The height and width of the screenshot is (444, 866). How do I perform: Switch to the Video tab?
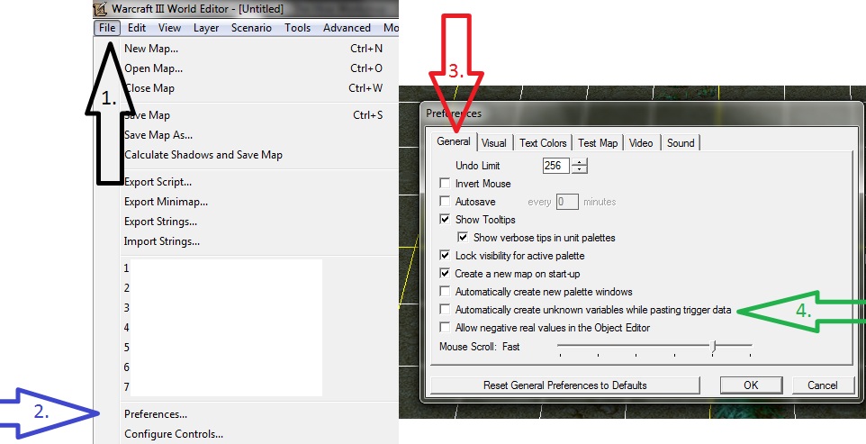(x=641, y=143)
